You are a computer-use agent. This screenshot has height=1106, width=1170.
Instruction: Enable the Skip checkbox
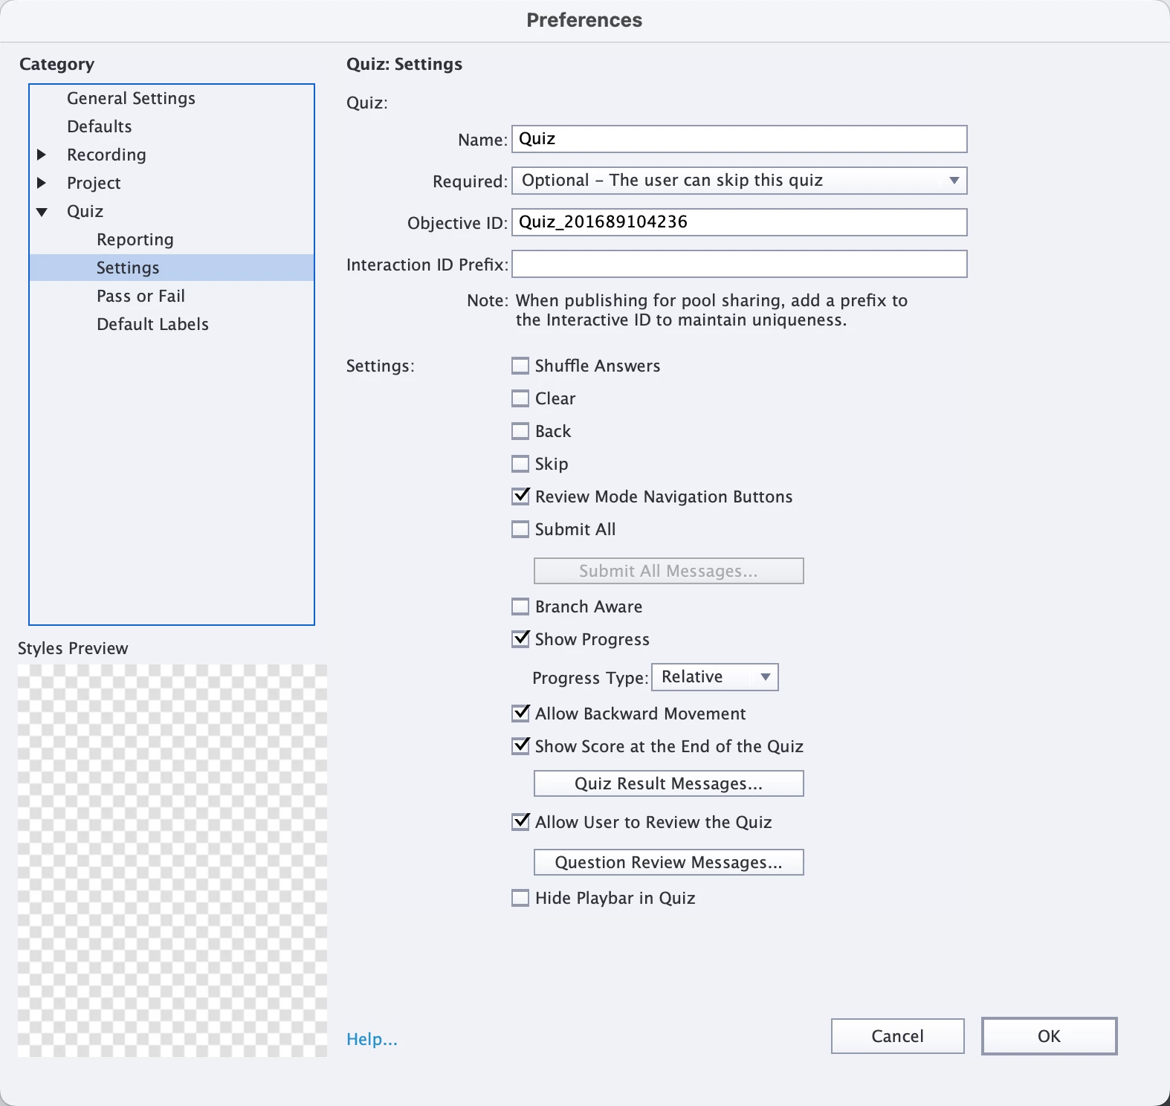[x=520, y=464]
